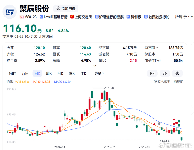Toggle 总市值 dropdown arrow
This screenshot has height=150, width=194.
click(157, 48)
